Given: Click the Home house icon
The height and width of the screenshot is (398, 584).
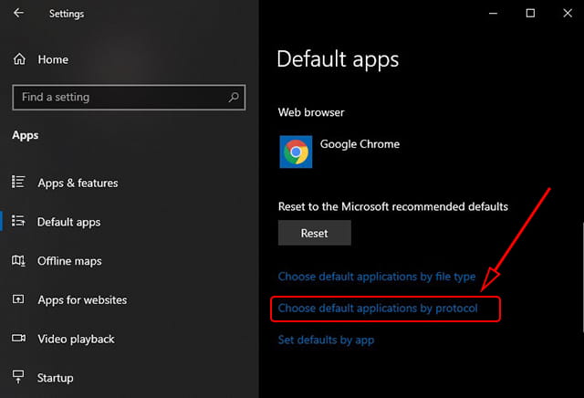Looking at the screenshot, I should [x=19, y=59].
